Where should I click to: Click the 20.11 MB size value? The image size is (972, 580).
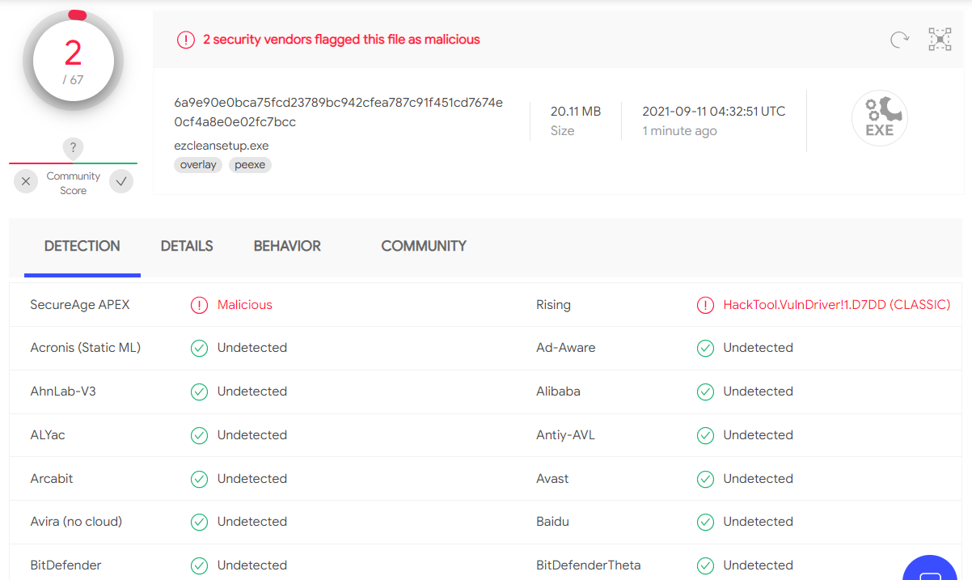coord(576,112)
